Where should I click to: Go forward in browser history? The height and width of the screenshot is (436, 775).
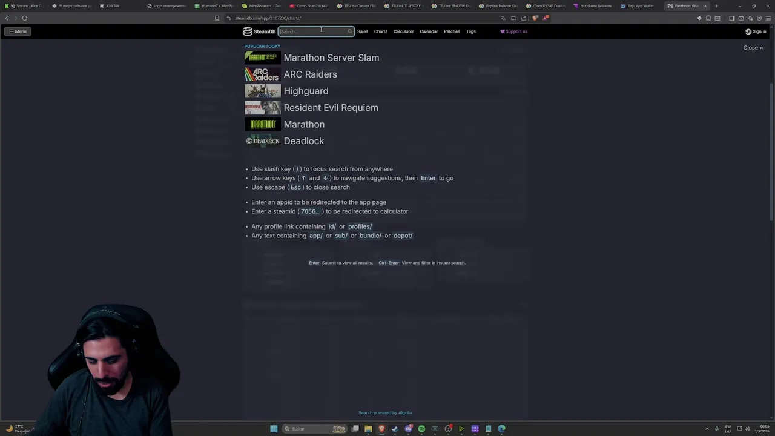point(15,18)
